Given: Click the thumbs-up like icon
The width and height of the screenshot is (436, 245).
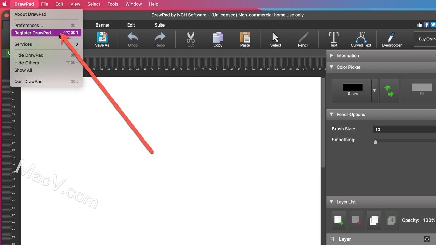Looking at the screenshot, I should [x=419, y=24].
